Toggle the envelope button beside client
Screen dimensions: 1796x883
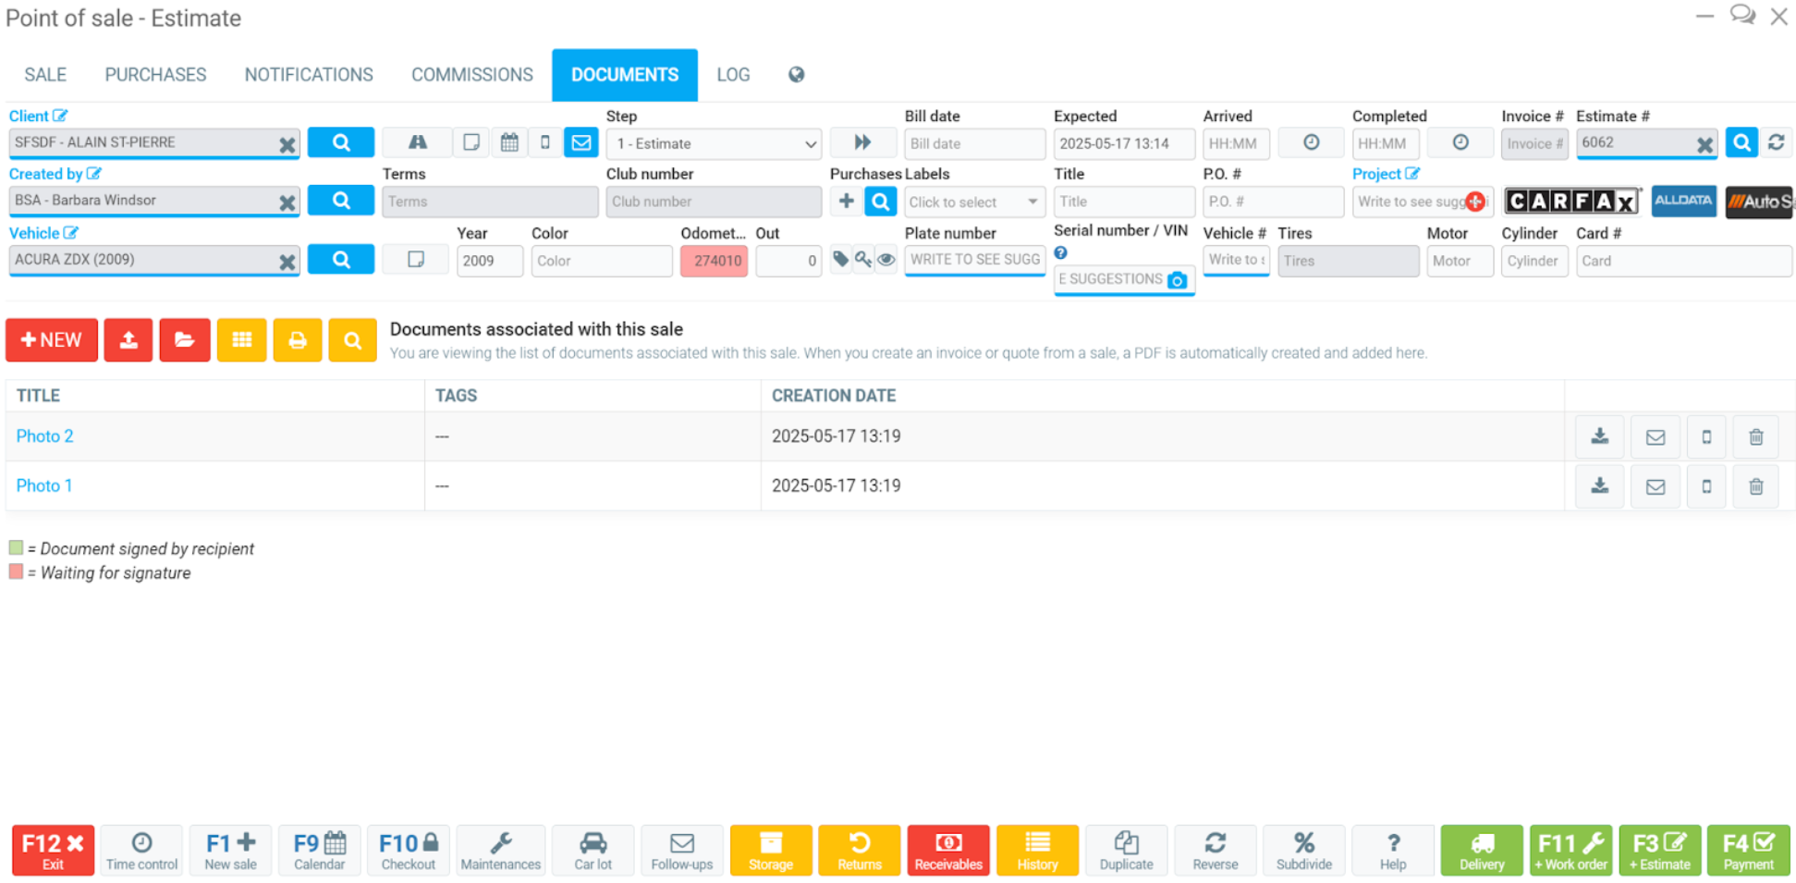[x=581, y=142]
